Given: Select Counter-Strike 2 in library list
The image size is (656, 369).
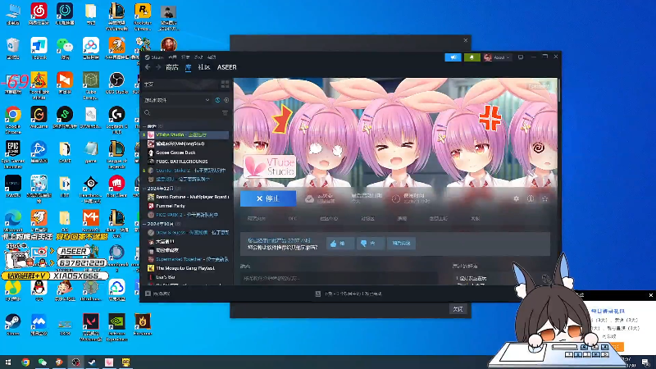Looking at the screenshot, I should [x=186, y=171].
